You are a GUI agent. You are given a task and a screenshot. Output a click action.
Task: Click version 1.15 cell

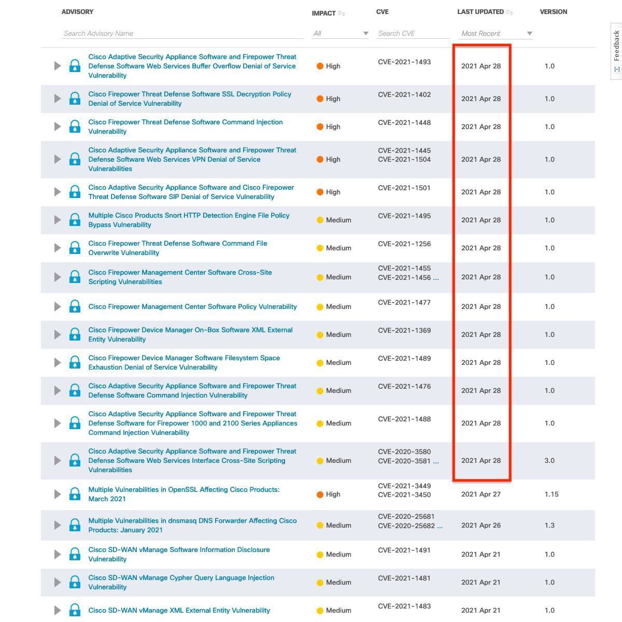[x=552, y=494]
